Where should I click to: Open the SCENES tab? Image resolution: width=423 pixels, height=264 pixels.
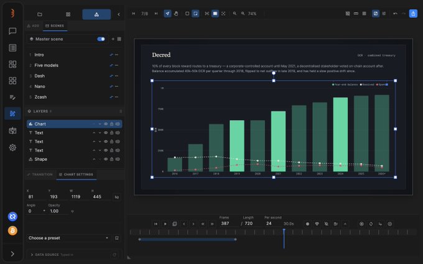(x=55, y=26)
